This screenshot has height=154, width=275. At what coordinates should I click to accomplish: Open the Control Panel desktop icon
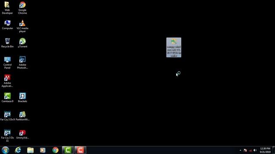7,63
